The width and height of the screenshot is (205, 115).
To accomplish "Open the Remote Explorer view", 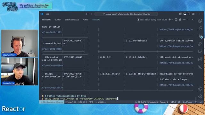I will 200,51.
